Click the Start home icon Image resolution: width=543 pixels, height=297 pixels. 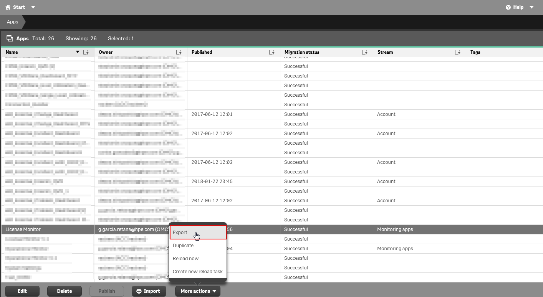(8, 7)
